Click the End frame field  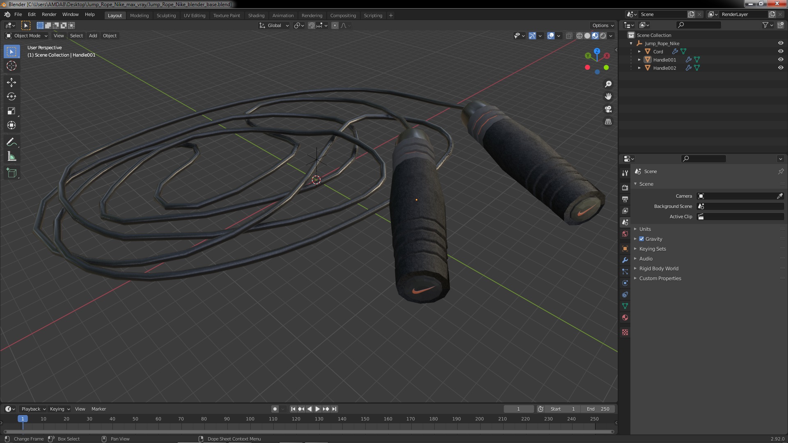click(598, 409)
